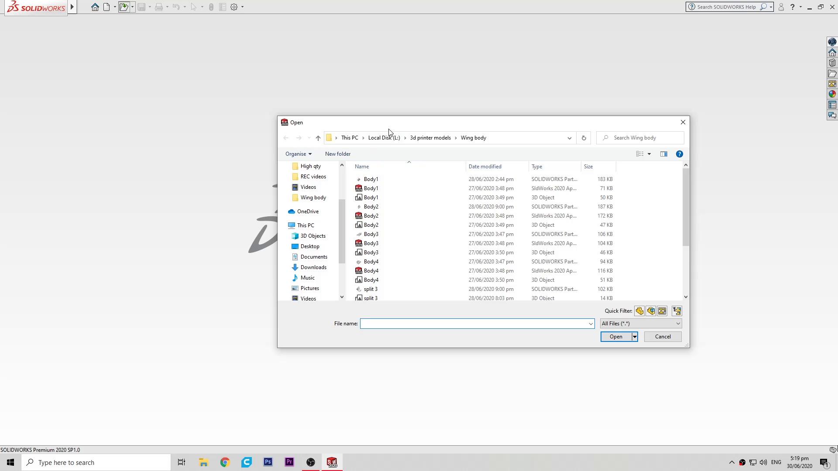Open the Appearances color ball tab
Screen dimensions: 838x471
pyautogui.click(x=832, y=94)
